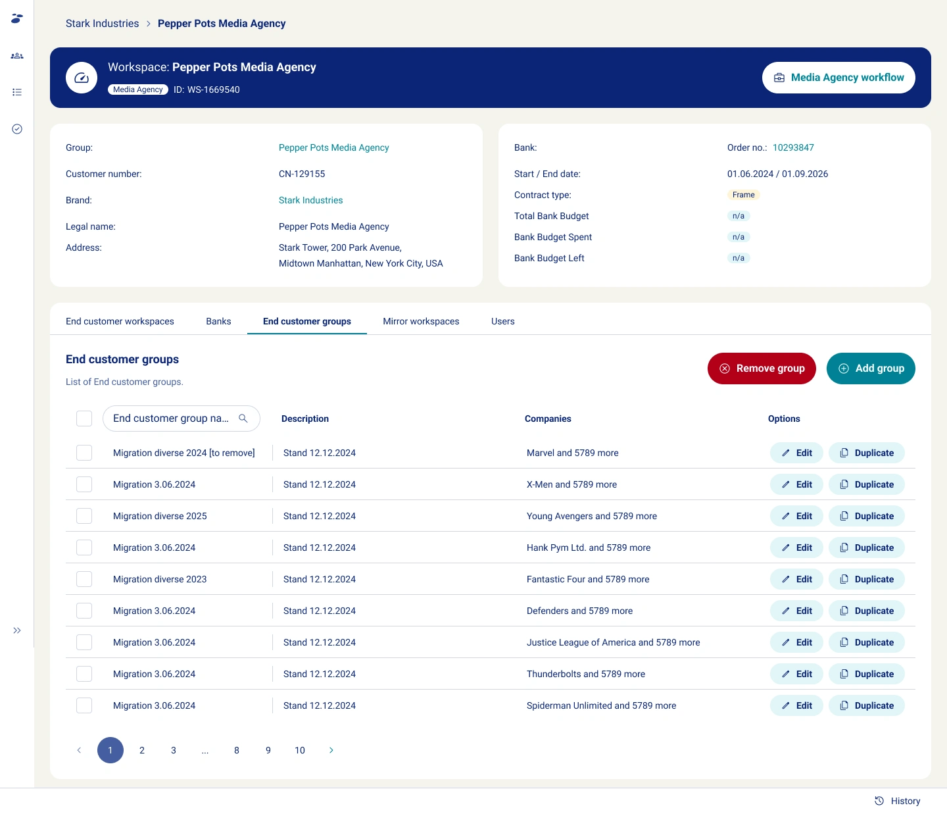The height and width of the screenshot is (814, 947).
Task: Open History at the bottom right
Action: 897,801
